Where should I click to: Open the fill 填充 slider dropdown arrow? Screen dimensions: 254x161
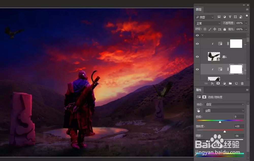tap(246, 29)
